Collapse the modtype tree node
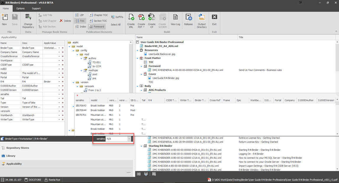 click(81, 70)
